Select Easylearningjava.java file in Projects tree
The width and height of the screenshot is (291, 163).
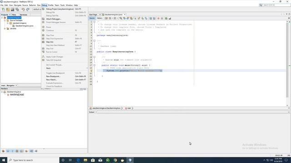[x=24, y=26]
